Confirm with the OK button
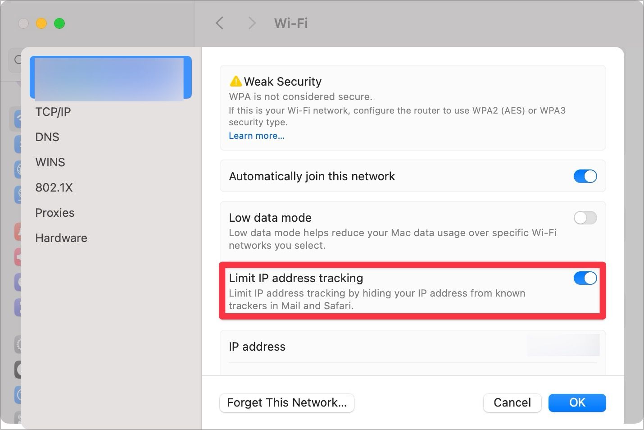The width and height of the screenshot is (644, 430). point(577,403)
